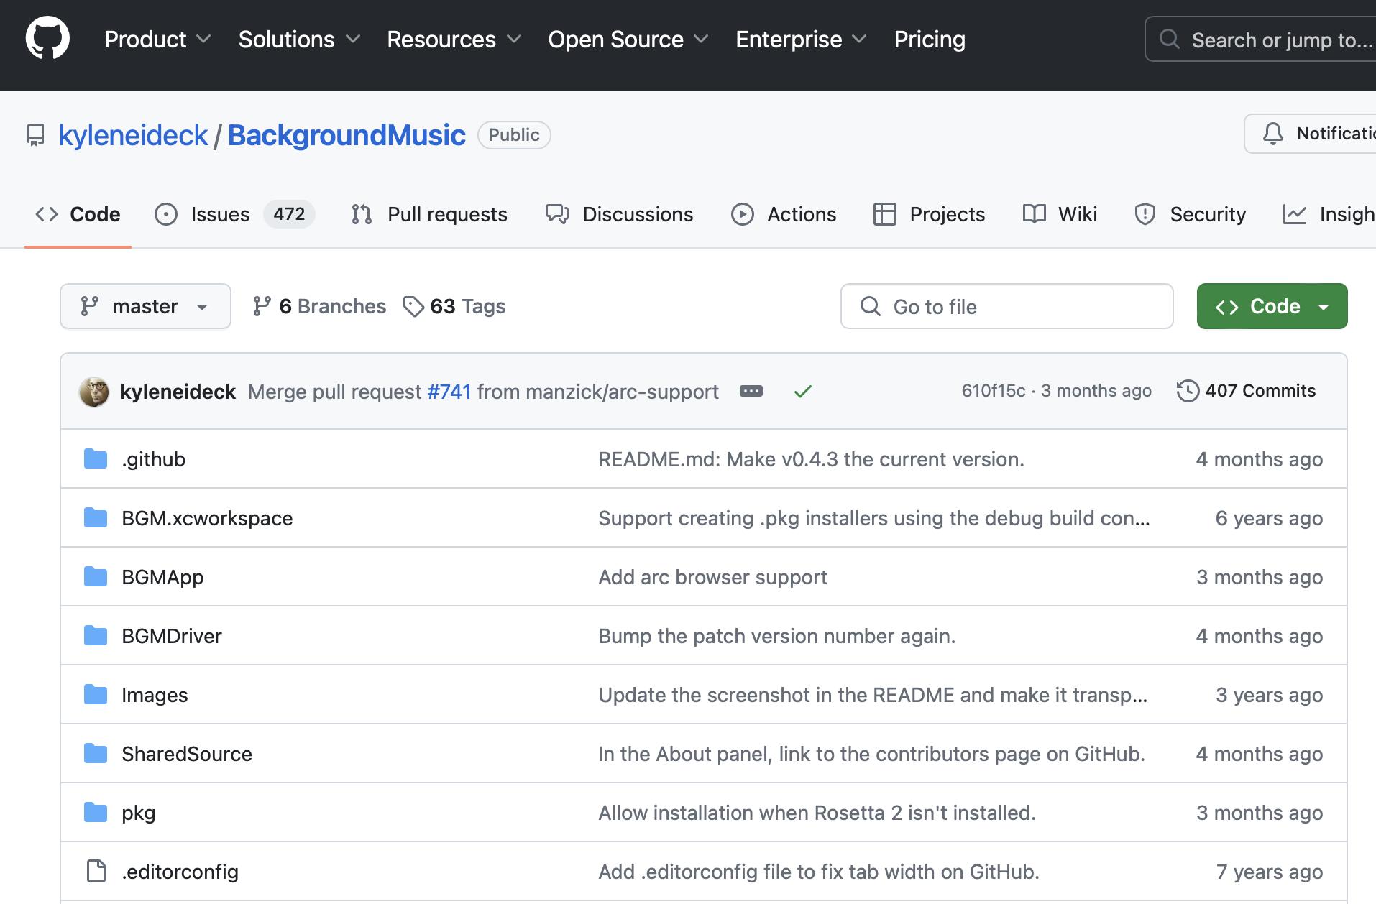The image size is (1376, 904).
Task: Open 'In the About panel' commit message
Action: (x=871, y=754)
